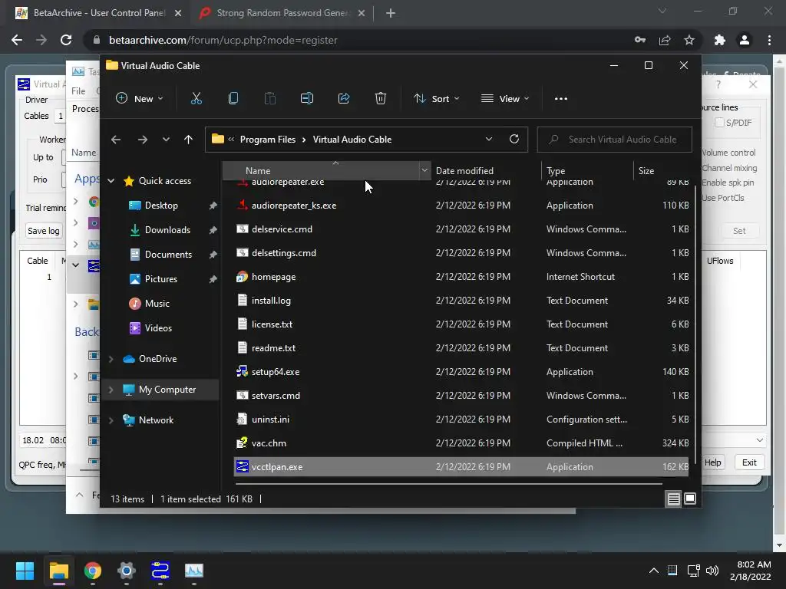Select Pictures in Quick access
The width and height of the screenshot is (786, 589).
click(161, 279)
